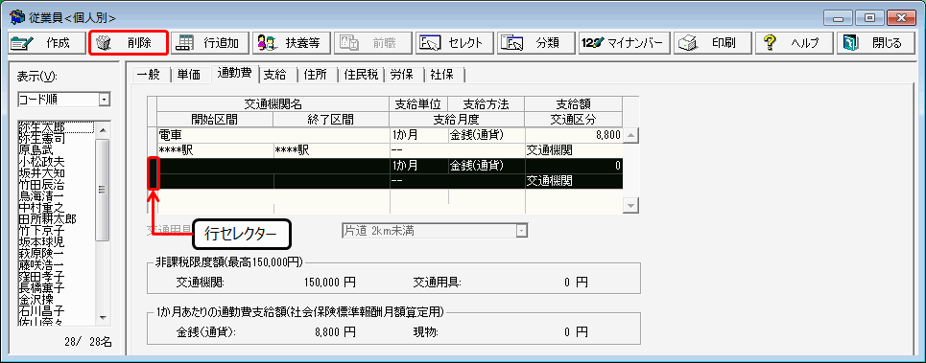Expand the コード順 display order dropdown
Image resolution: width=926 pixels, height=363 pixels.
105,99
